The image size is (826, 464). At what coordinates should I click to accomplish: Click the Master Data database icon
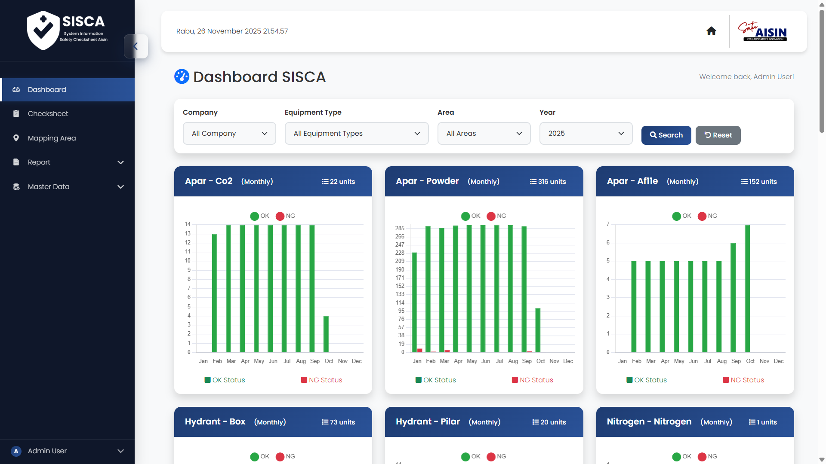tap(16, 187)
